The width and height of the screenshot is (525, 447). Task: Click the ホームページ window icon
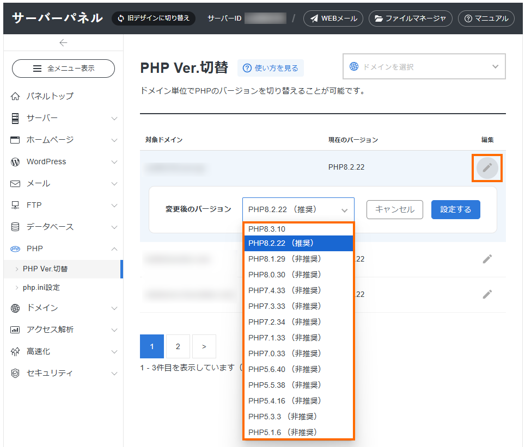pos(15,140)
